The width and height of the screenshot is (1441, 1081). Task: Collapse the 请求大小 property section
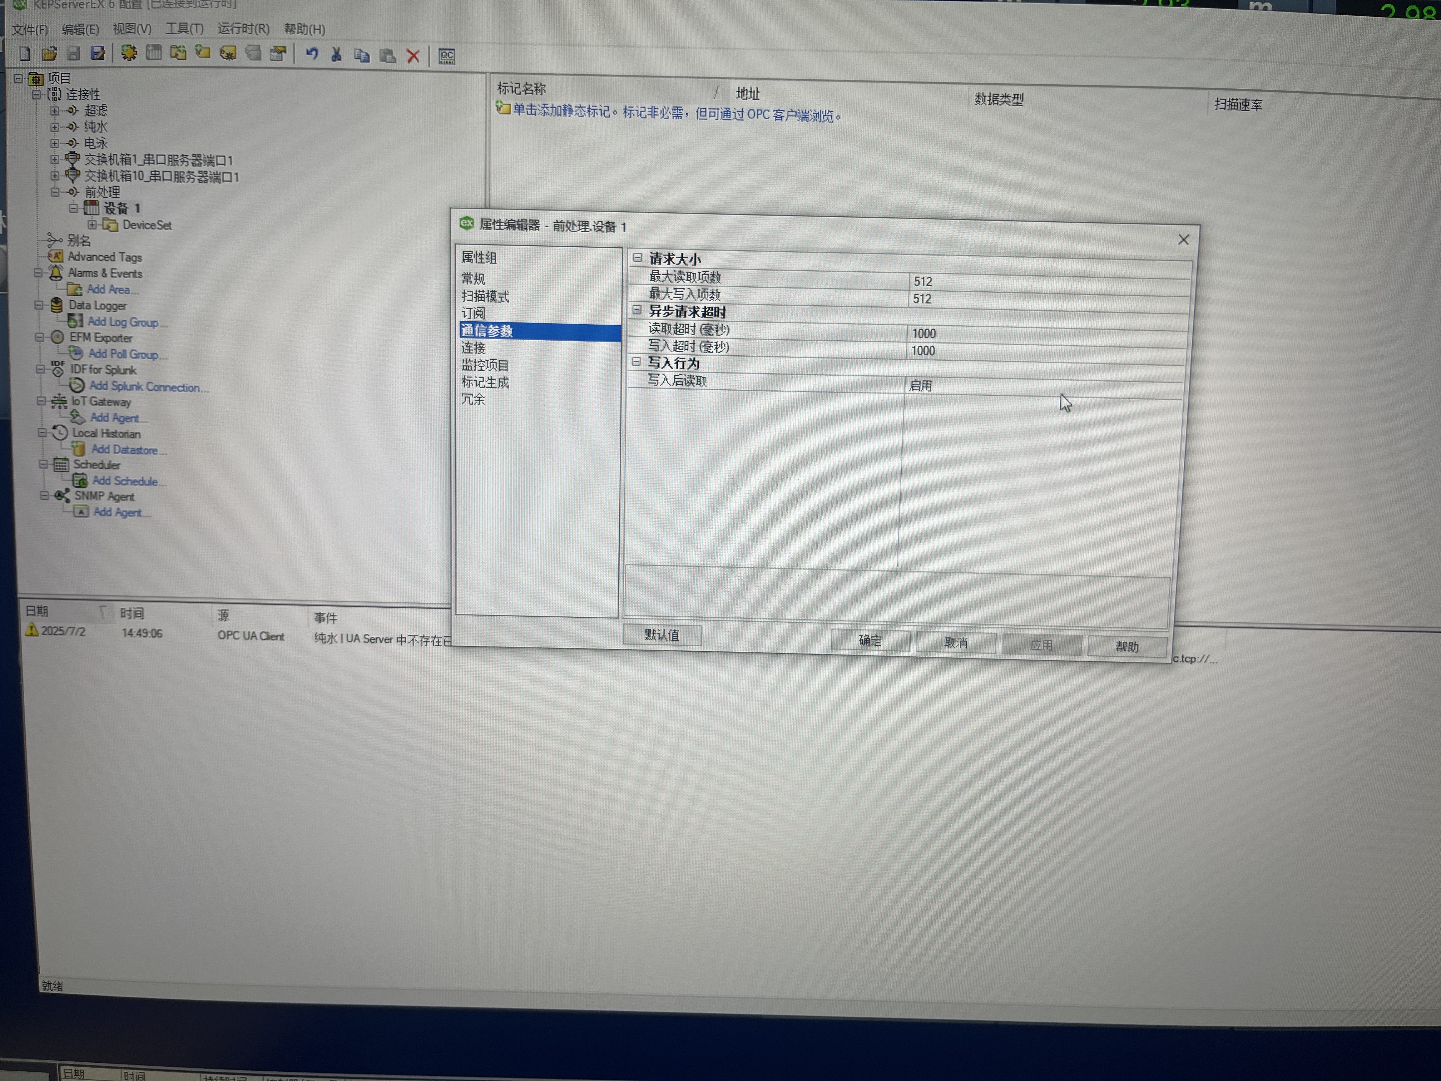(637, 258)
